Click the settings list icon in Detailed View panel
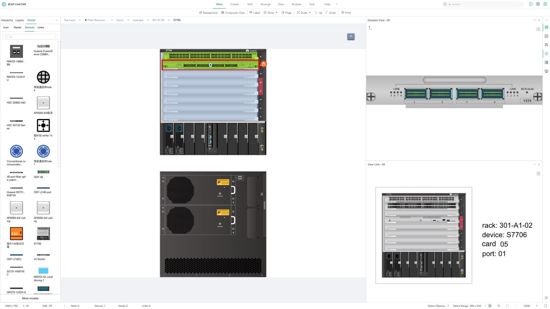The image size is (550, 309). [x=538, y=29]
